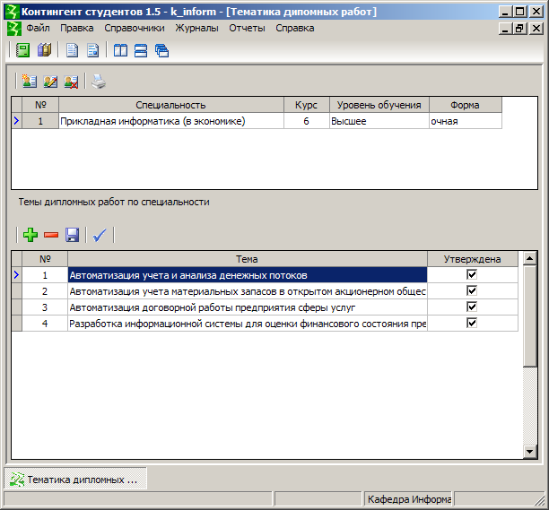Screen dimensions: 549x510
Task: Click the Курс value 6 cell
Action: tap(307, 121)
